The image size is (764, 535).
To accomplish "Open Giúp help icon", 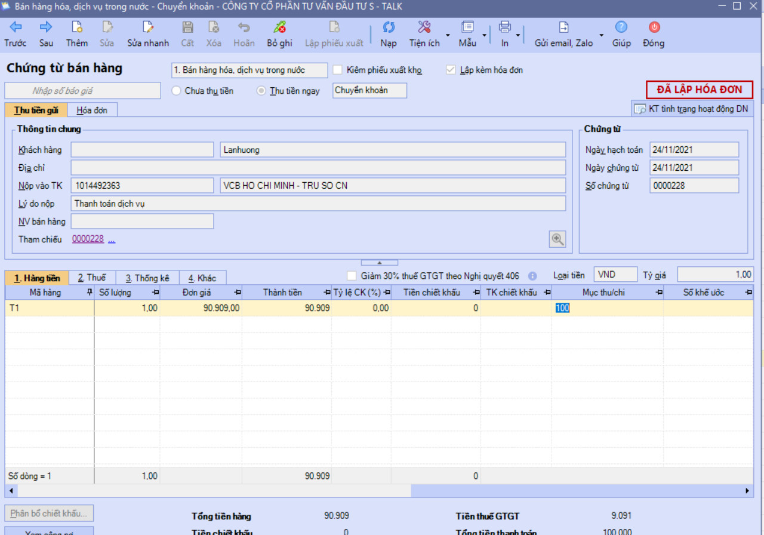I will point(621,27).
